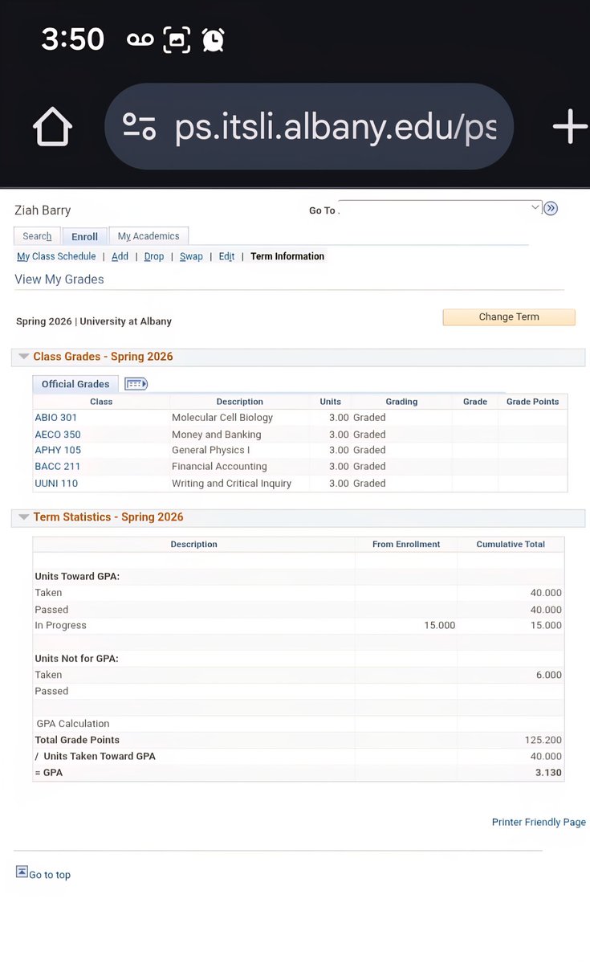Click the Grading column header

pos(401,402)
